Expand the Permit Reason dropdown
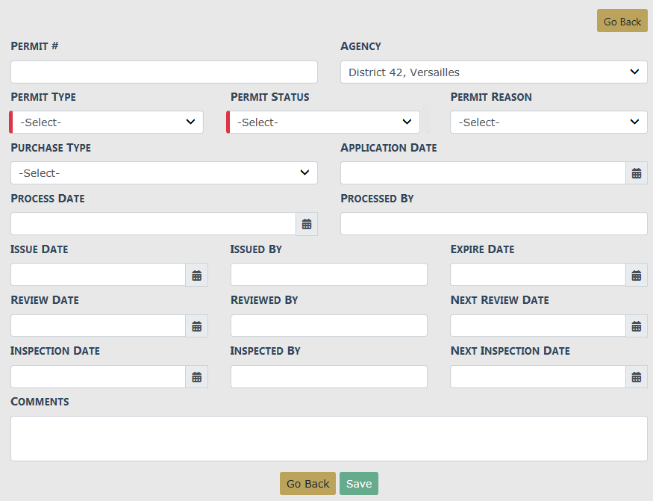This screenshot has width=653, height=501. coord(549,122)
